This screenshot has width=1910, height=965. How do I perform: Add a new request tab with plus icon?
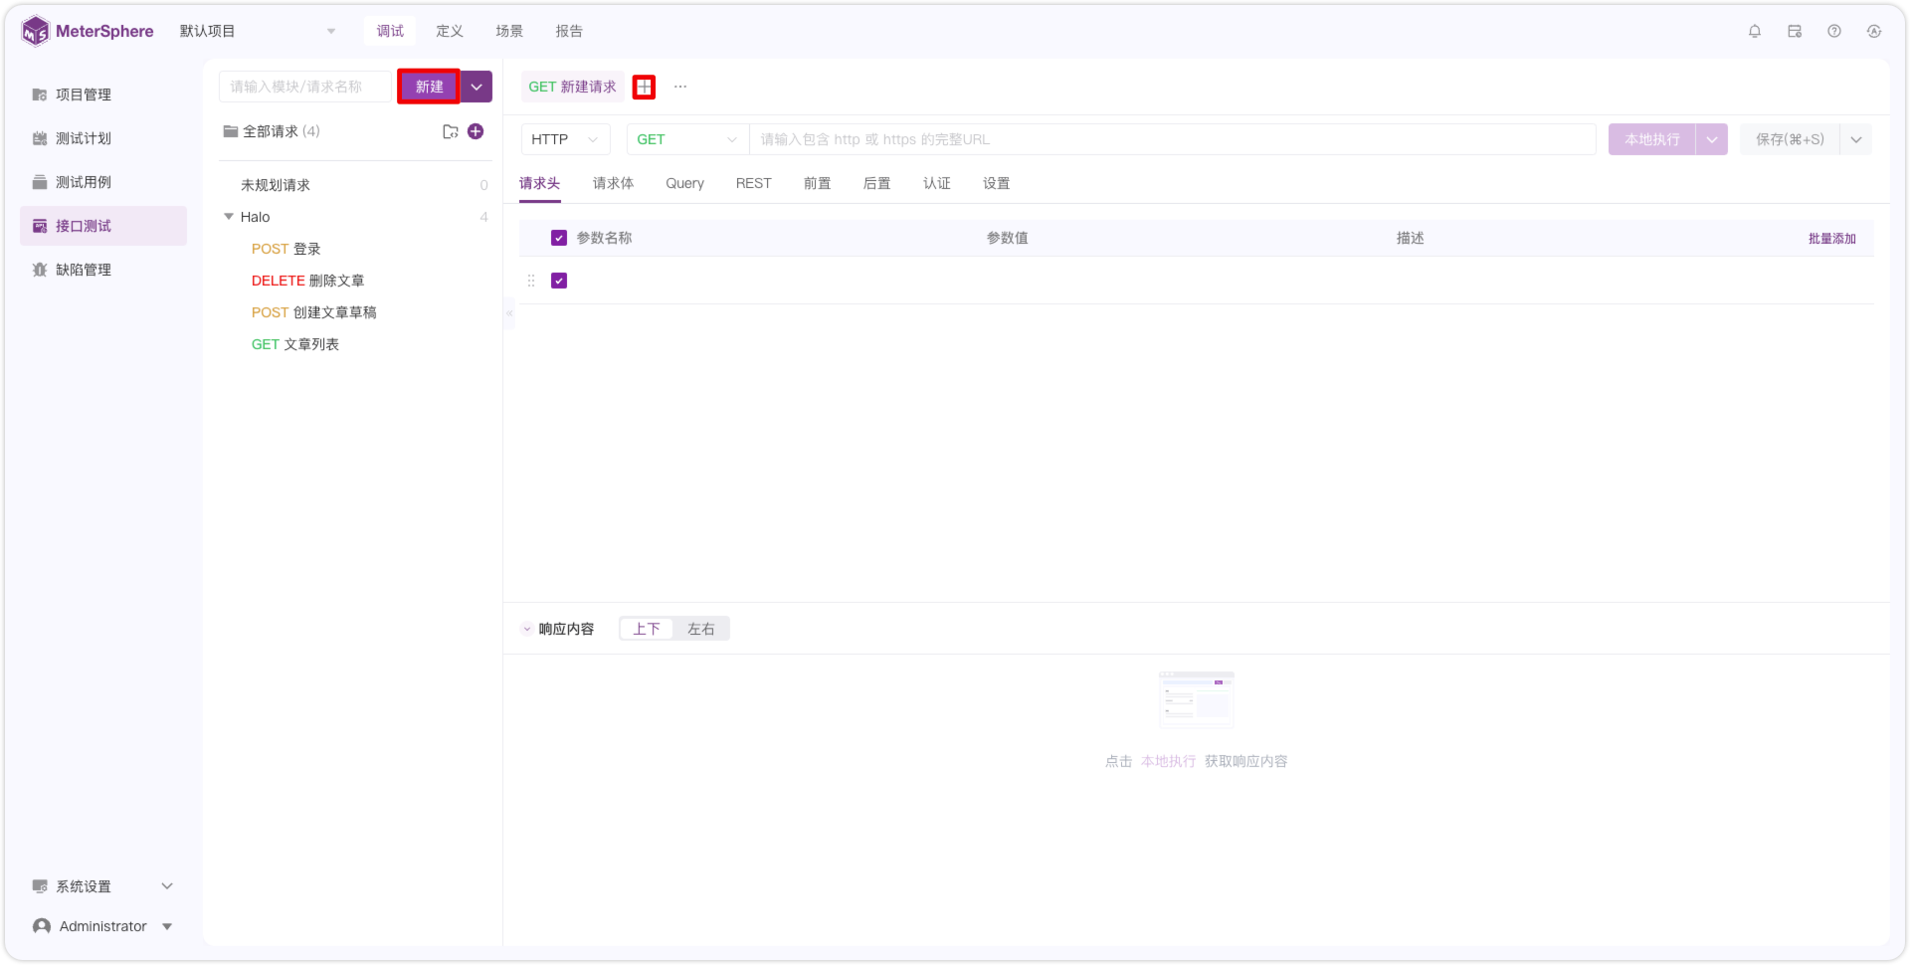pos(645,87)
